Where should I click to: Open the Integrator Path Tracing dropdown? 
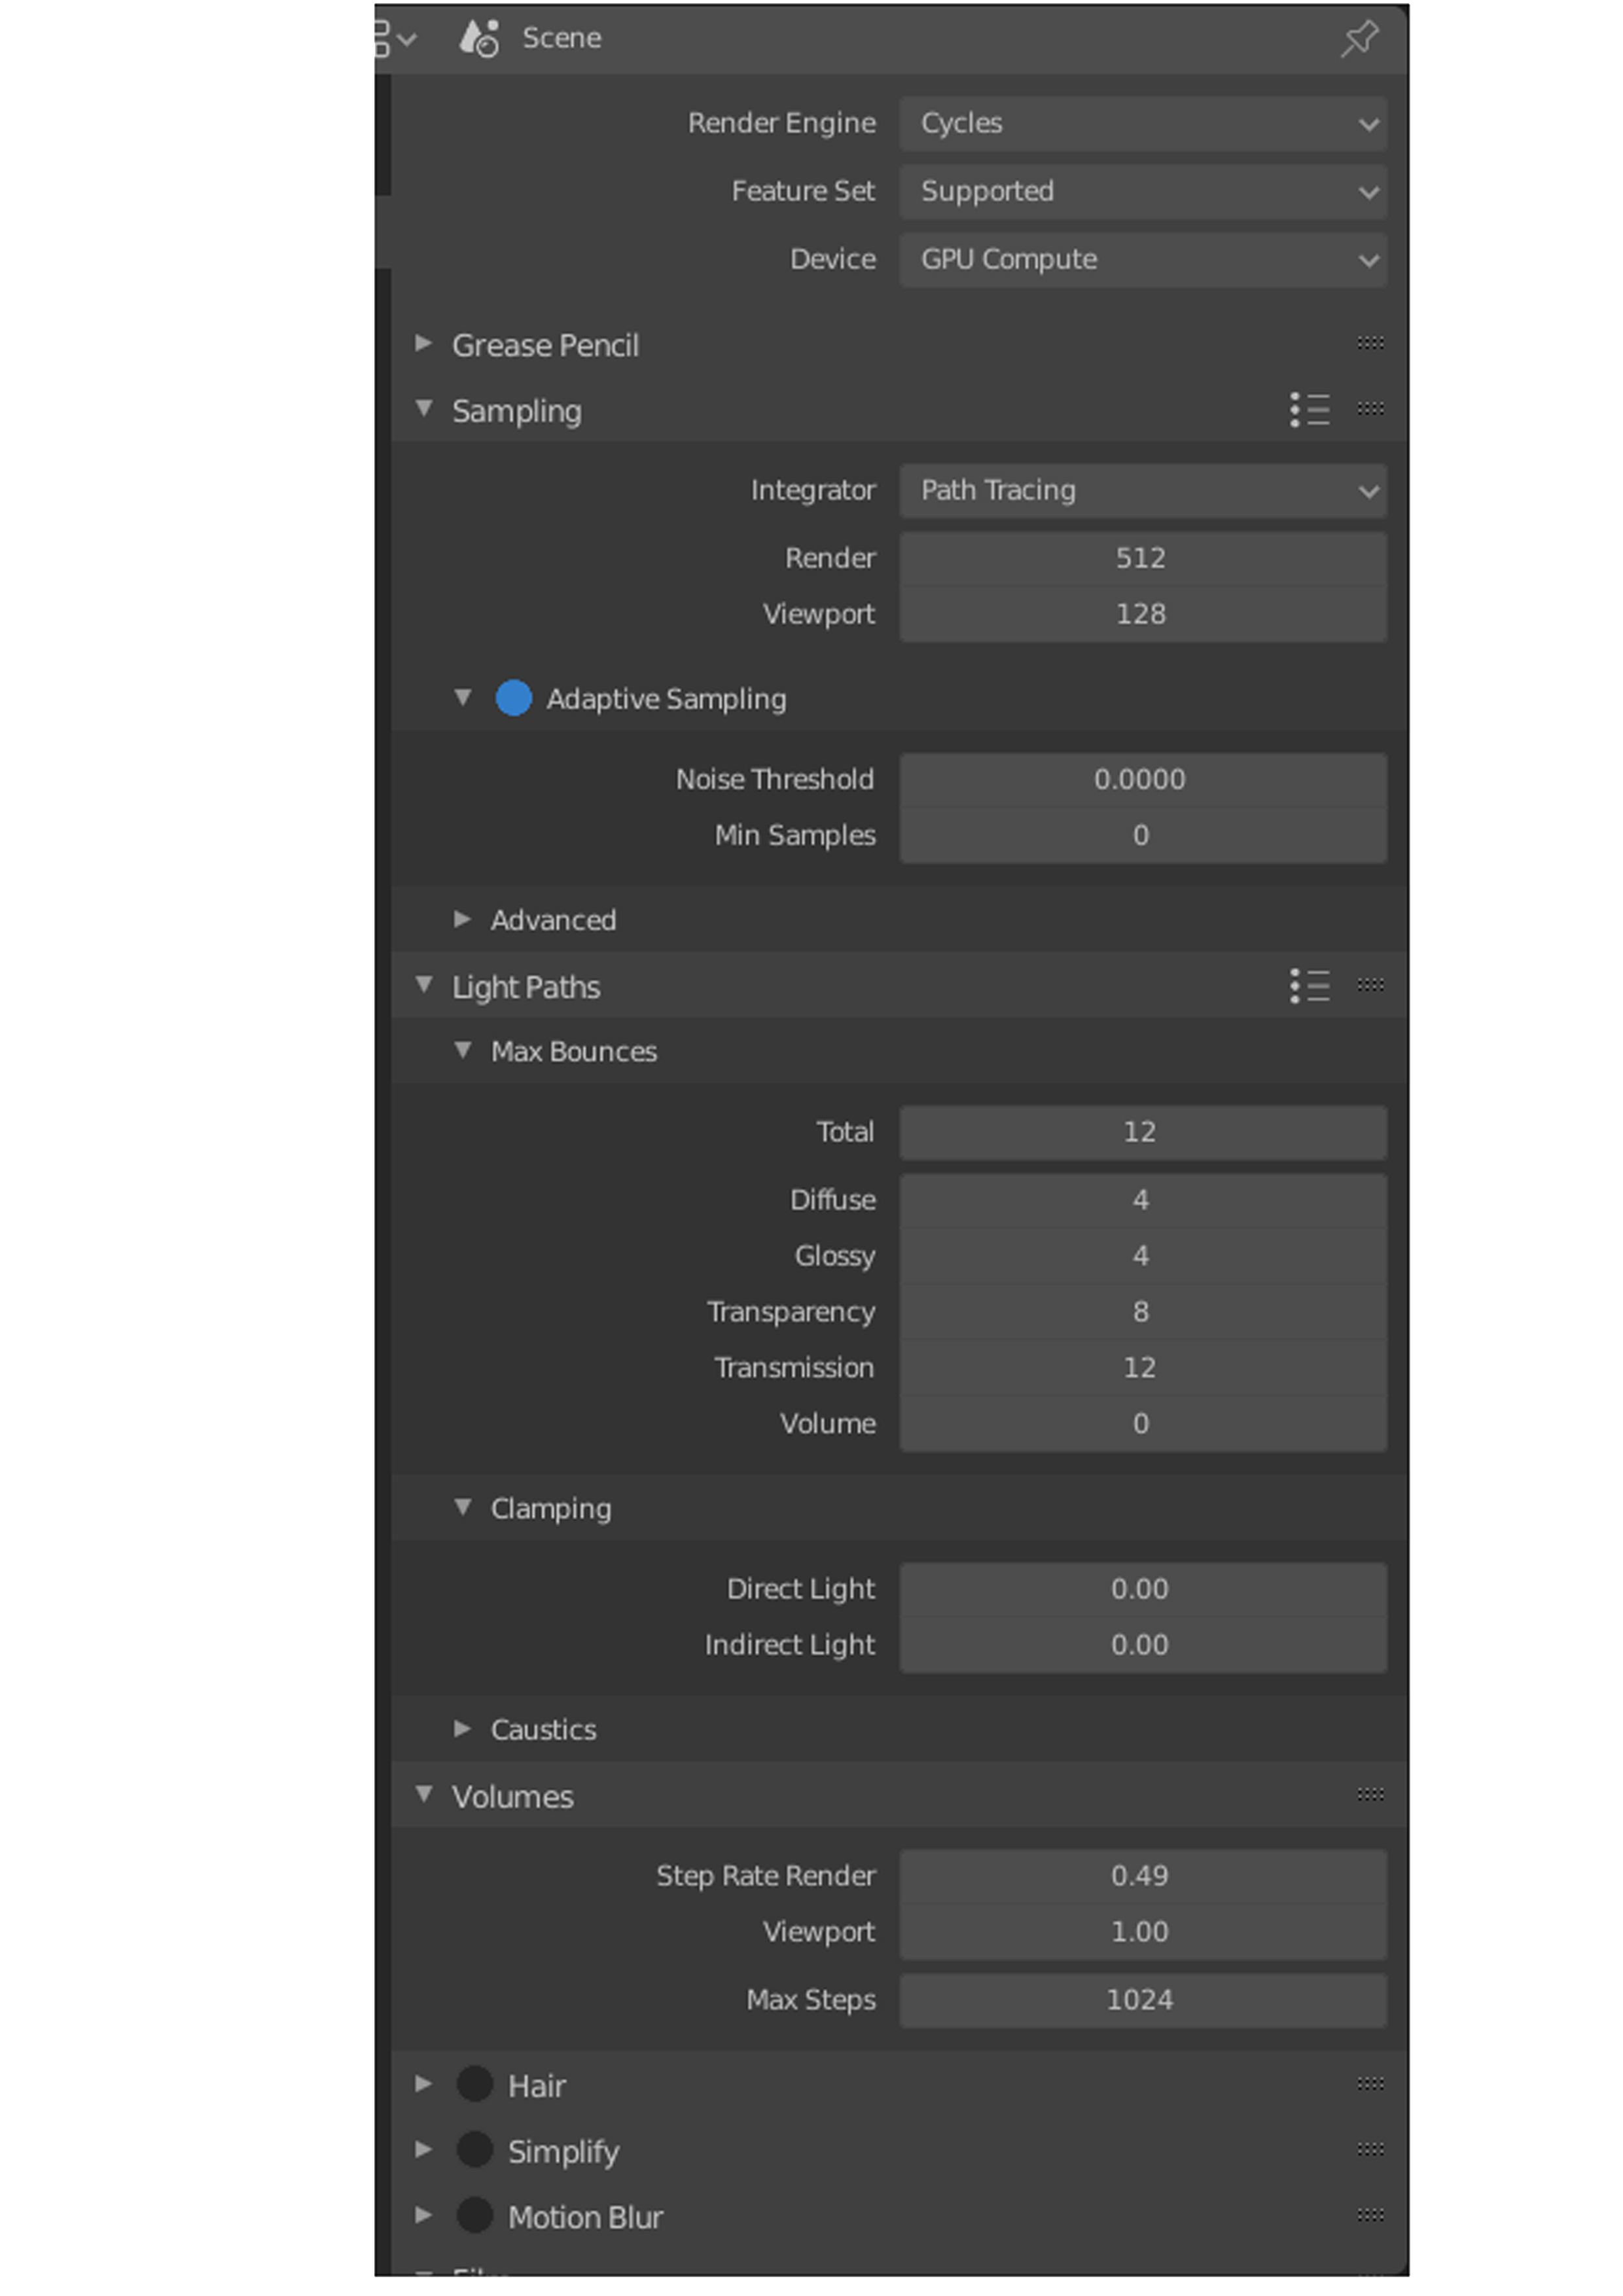point(1142,490)
